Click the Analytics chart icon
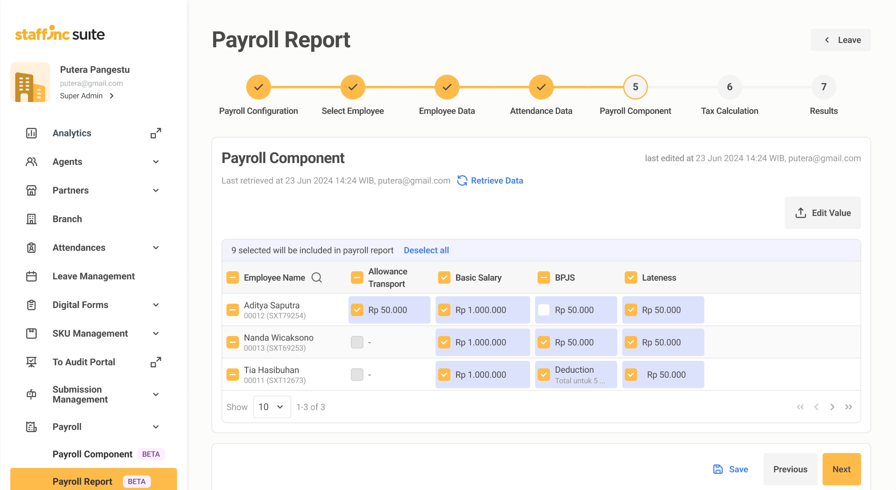The height and width of the screenshot is (490, 896). click(x=31, y=133)
